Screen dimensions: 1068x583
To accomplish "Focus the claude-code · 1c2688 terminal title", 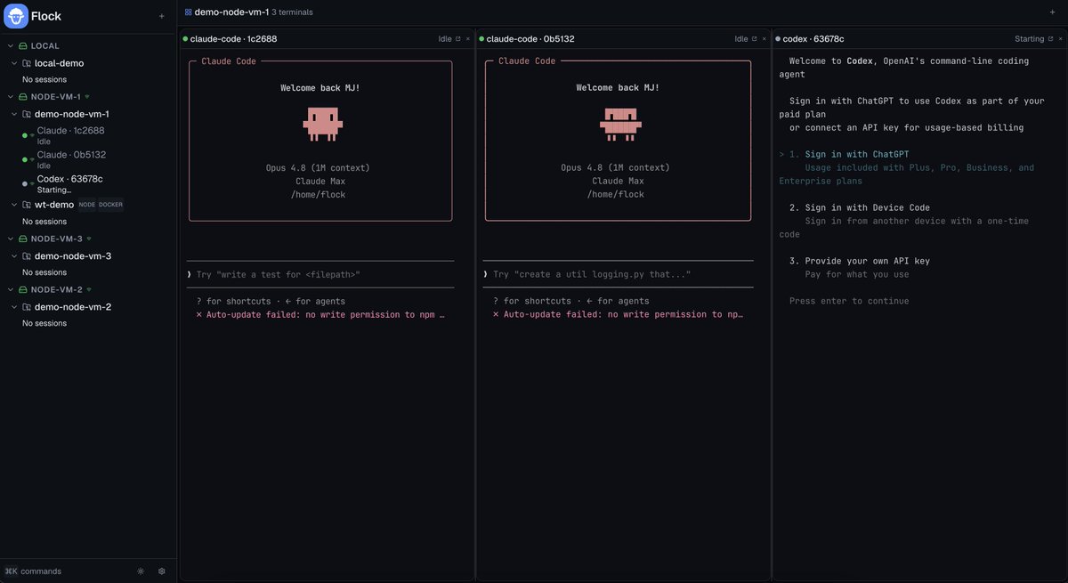I will [233, 39].
